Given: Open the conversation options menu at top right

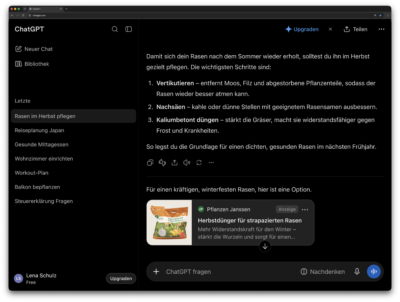Looking at the screenshot, I should pos(381,29).
